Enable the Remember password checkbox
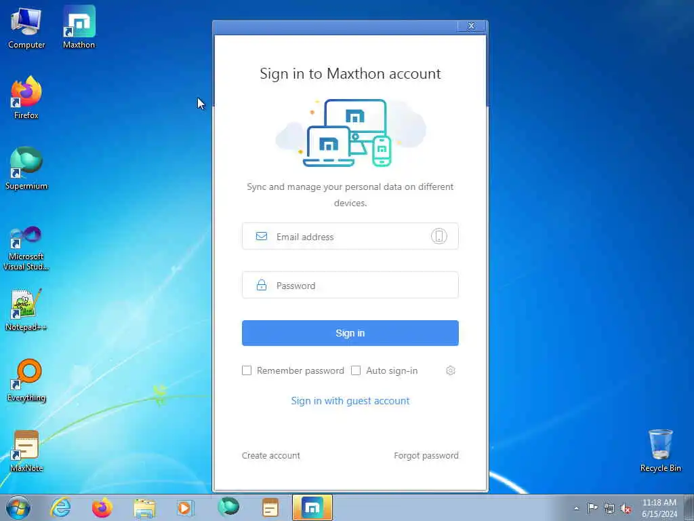Screen dimensions: 694x521 coord(247,370)
